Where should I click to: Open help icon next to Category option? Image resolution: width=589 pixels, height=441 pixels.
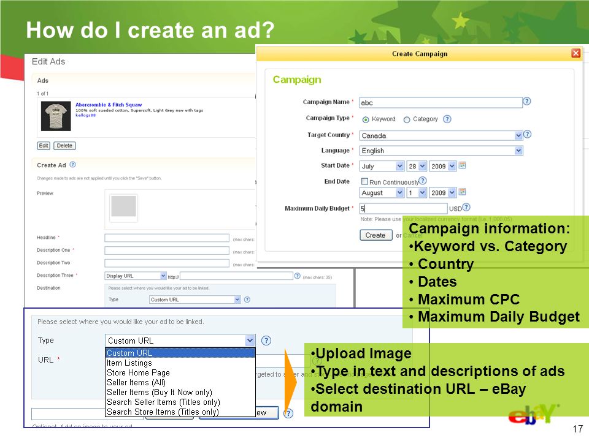447,119
